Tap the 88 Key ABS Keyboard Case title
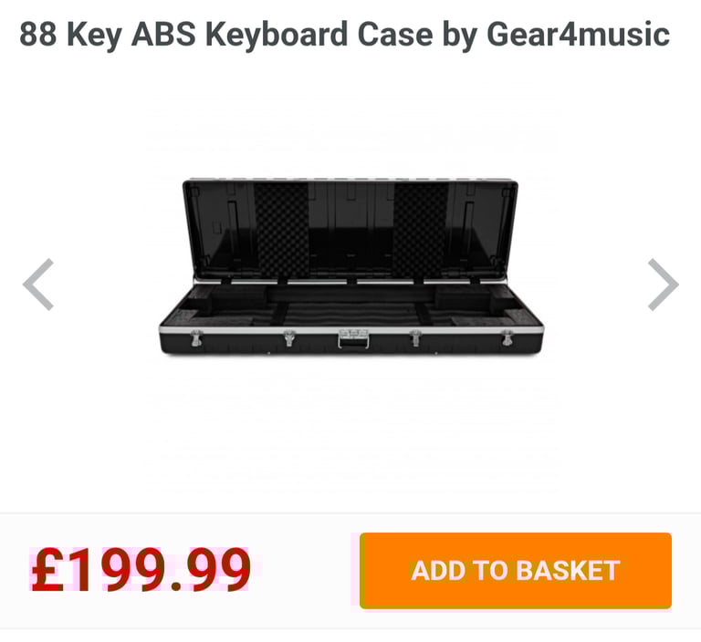701x642 pixels. coord(344,34)
